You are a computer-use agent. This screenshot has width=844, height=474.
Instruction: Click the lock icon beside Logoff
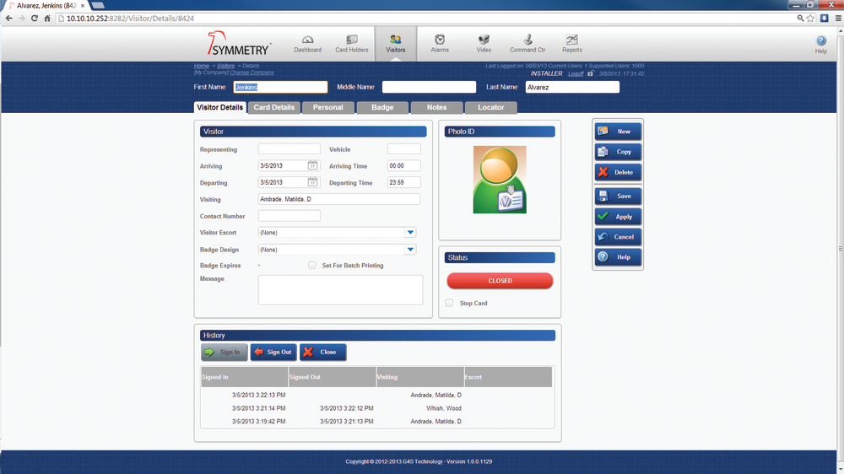pos(591,73)
